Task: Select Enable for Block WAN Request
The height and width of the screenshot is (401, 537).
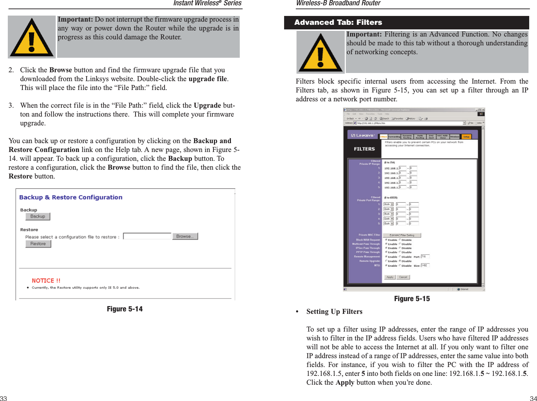Action: coord(386,240)
